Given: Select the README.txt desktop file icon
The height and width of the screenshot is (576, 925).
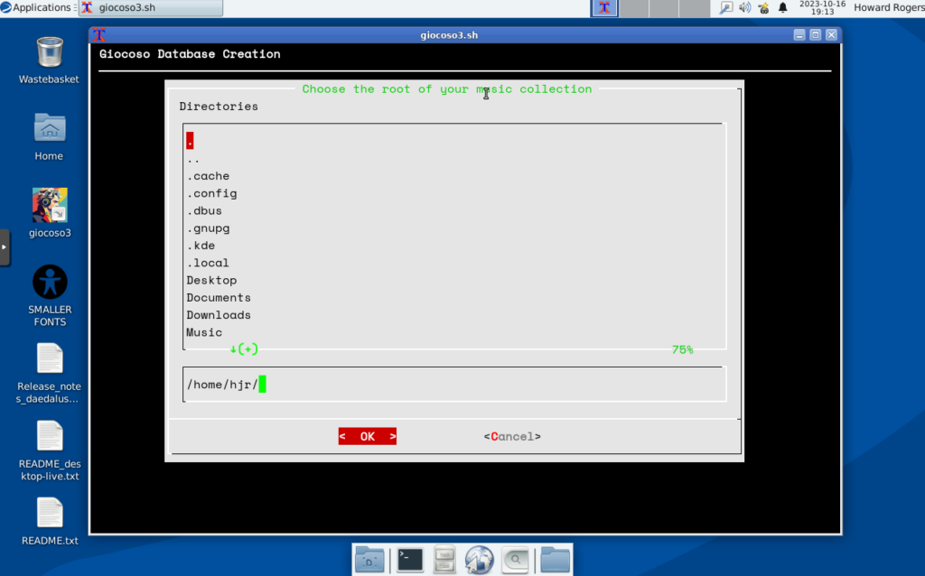Looking at the screenshot, I should point(50,512).
